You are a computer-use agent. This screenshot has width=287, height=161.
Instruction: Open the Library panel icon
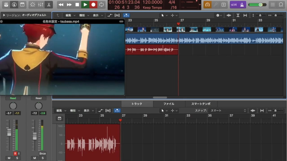coord(6,4)
